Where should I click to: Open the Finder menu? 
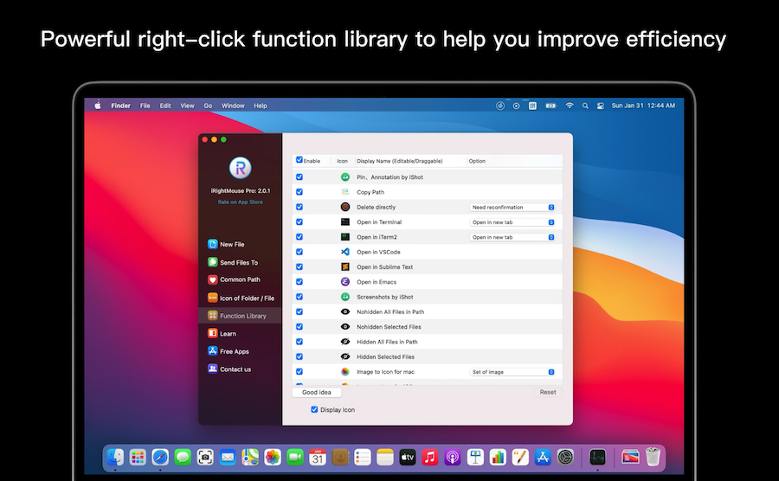(x=120, y=106)
